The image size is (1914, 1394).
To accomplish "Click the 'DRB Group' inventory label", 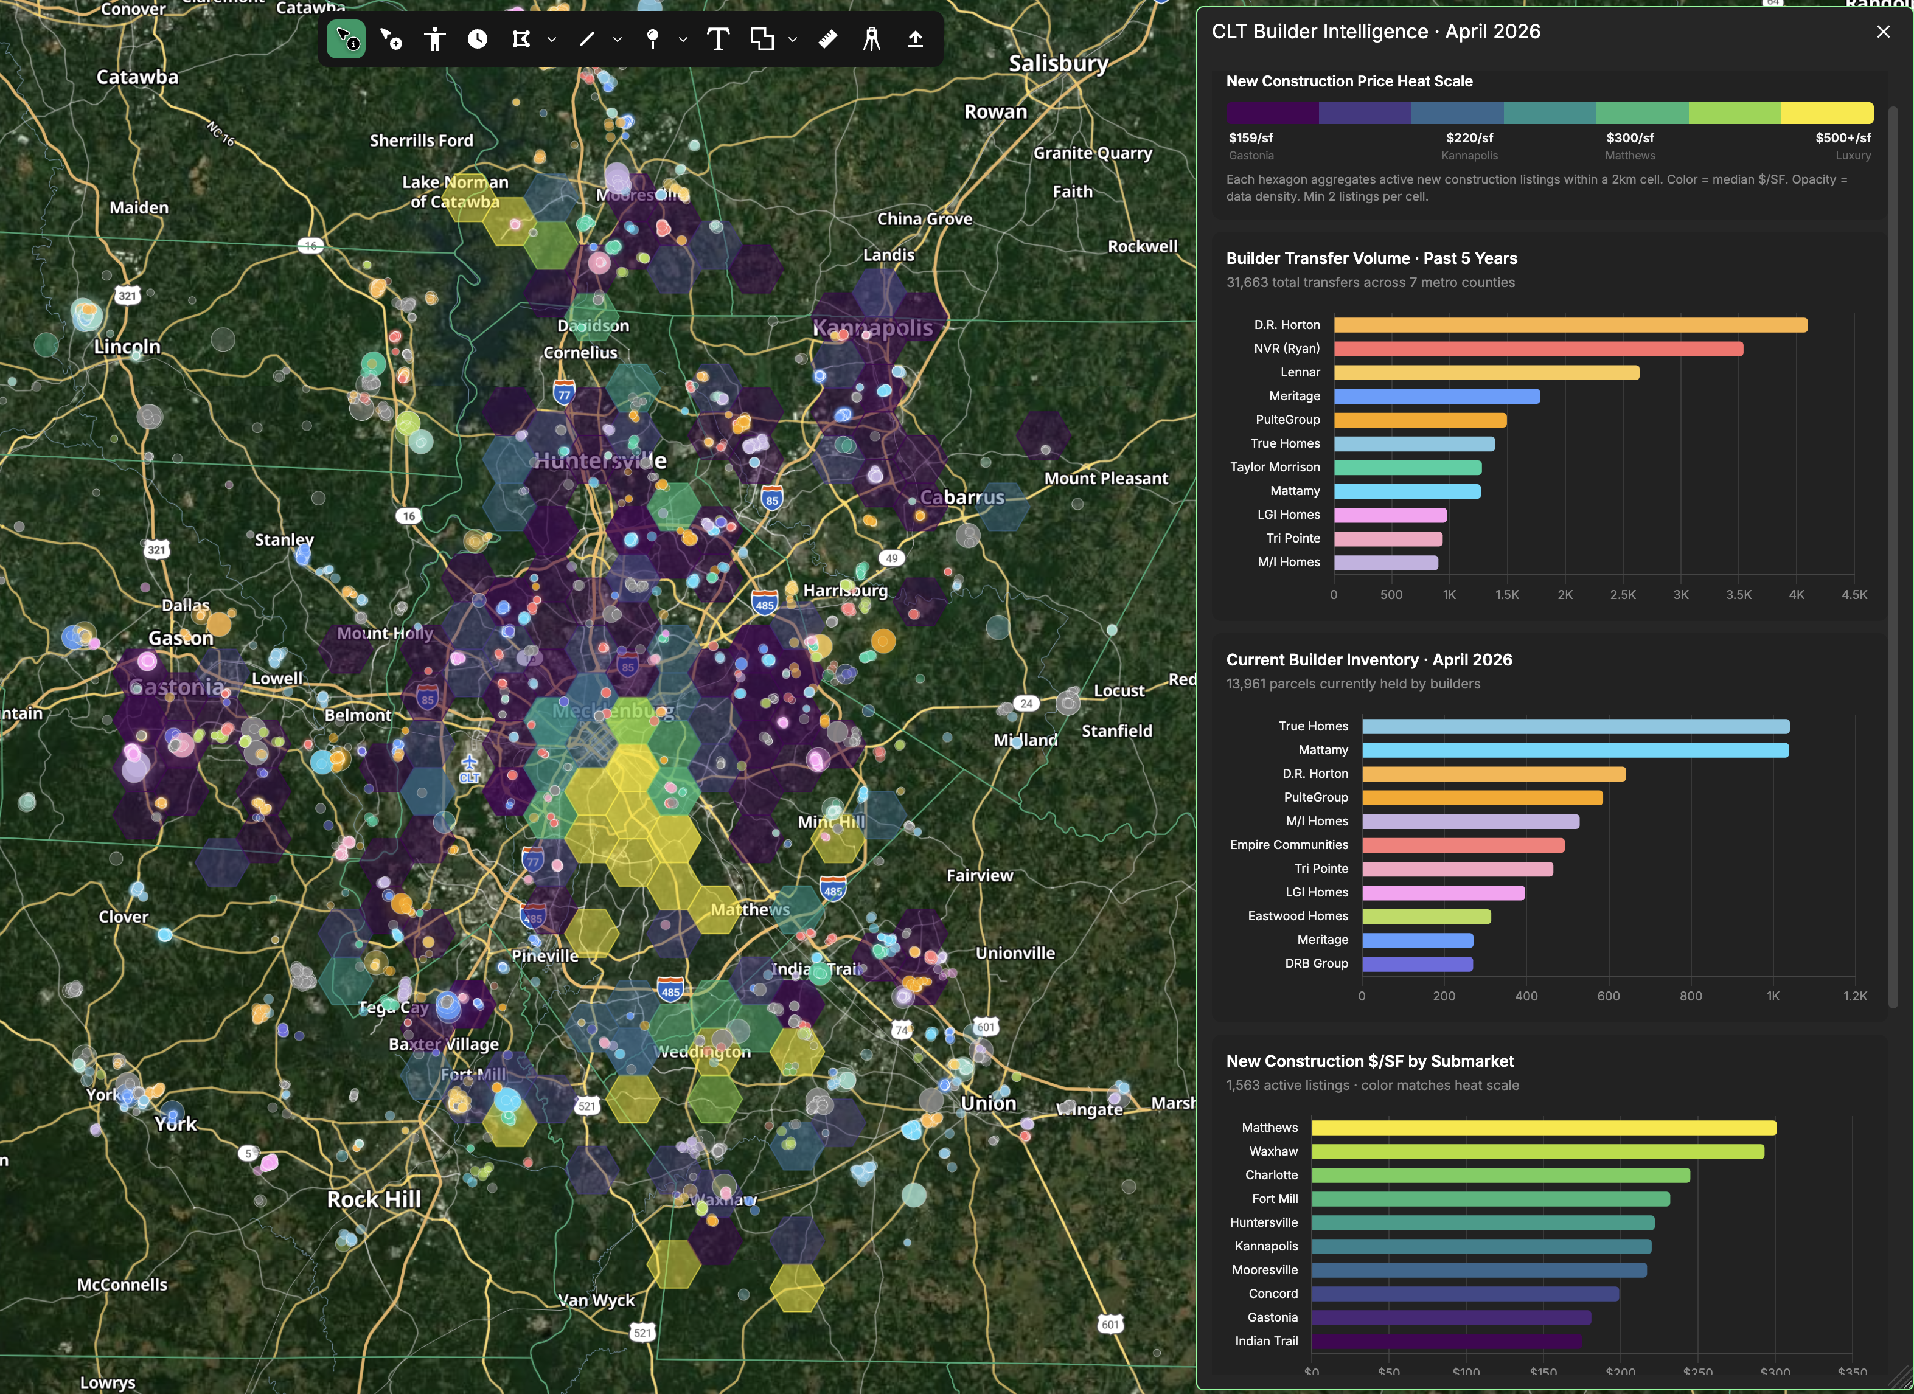I will 1317,963.
